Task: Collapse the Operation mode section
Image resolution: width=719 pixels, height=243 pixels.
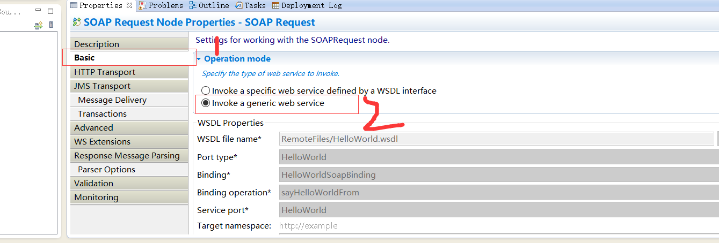Action: pos(199,59)
